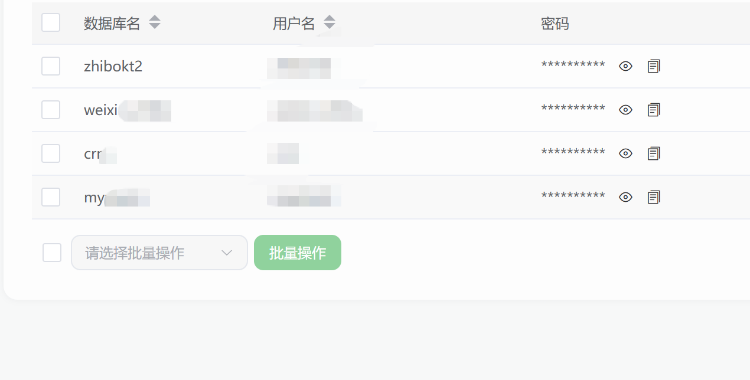Sort by 数据库名 column arrows
This screenshot has width=750, height=380.
[155, 23]
